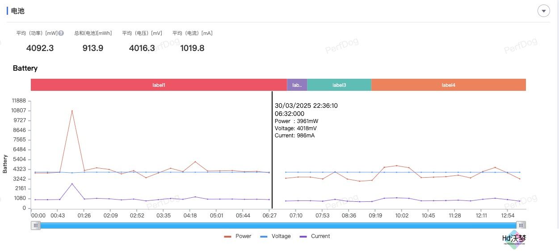Click the right handle of time range slider
The height and width of the screenshot is (251, 559).
click(521, 225)
